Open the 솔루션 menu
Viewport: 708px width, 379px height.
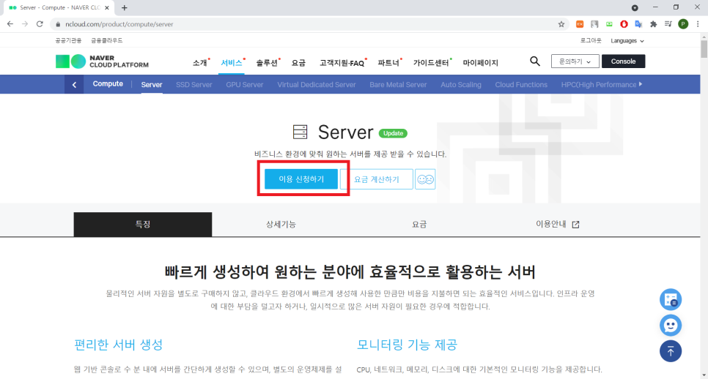tap(267, 63)
